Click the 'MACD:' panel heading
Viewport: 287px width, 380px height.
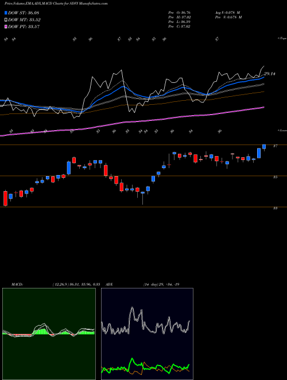point(17,284)
